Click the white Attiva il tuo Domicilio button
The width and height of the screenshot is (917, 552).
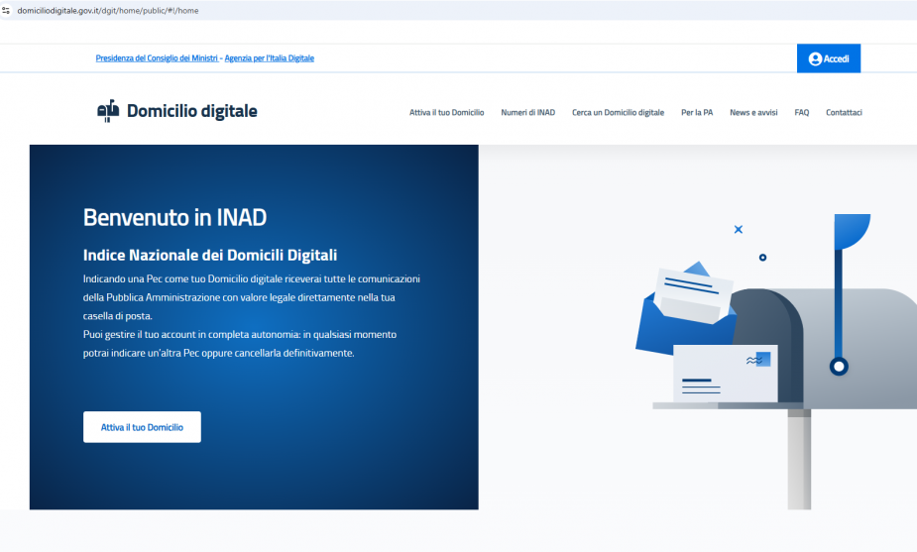pos(142,427)
